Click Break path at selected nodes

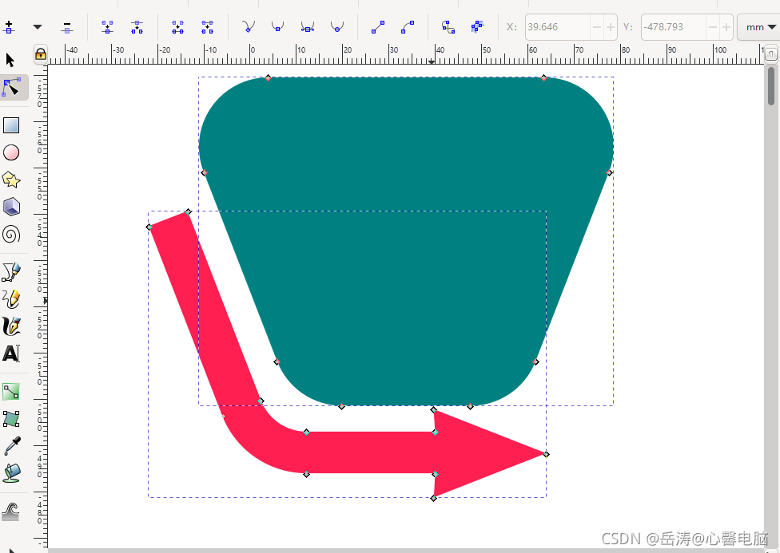(137, 27)
